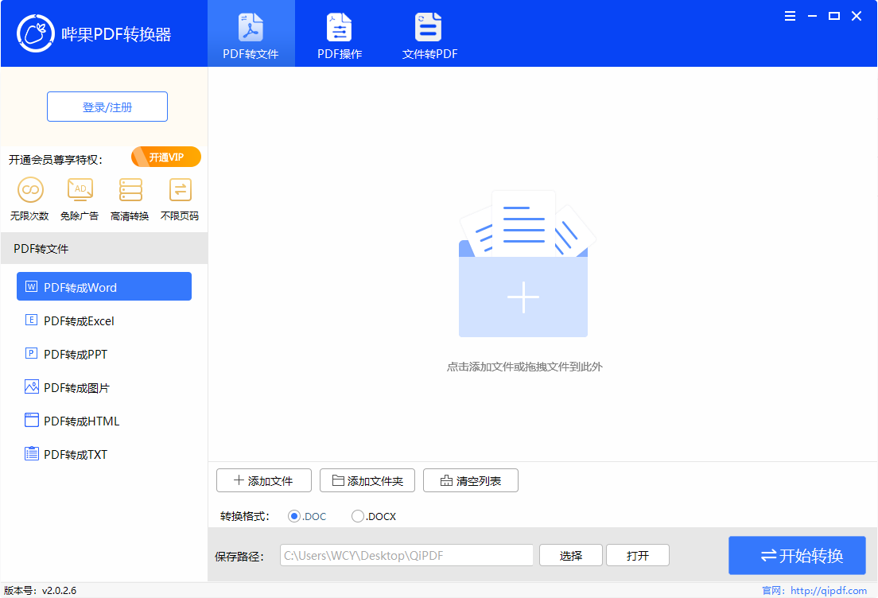The image size is (878, 598).
Task: Switch to the PDF操作 tab
Action: tap(340, 33)
